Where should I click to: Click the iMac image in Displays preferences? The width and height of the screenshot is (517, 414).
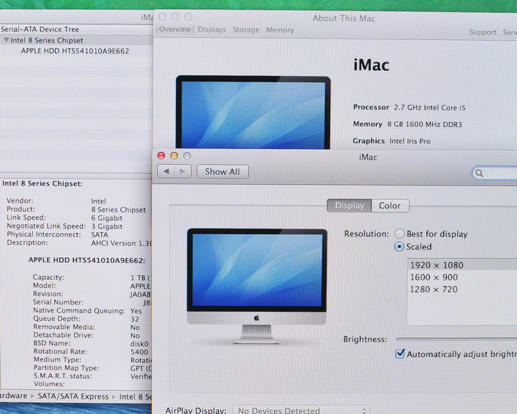tap(256, 286)
